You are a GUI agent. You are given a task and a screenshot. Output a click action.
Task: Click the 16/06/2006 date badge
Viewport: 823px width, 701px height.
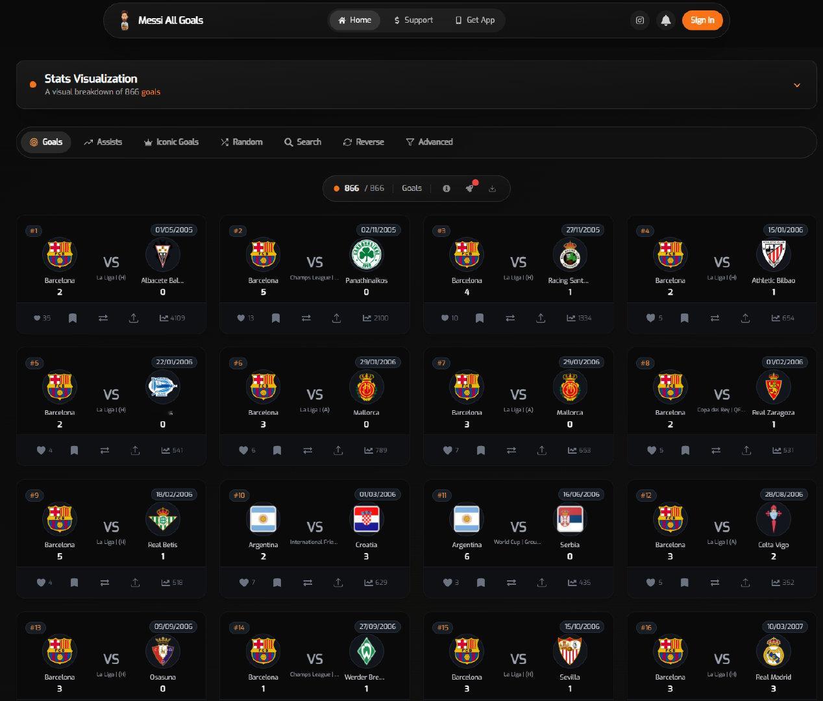point(581,495)
